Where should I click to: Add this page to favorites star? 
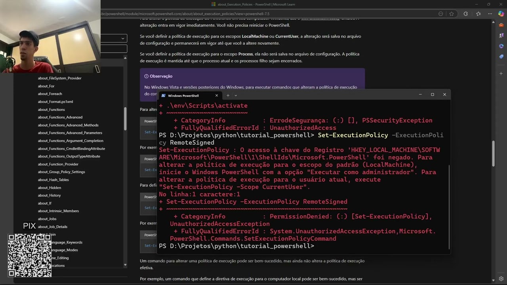click(x=452, y=13)
